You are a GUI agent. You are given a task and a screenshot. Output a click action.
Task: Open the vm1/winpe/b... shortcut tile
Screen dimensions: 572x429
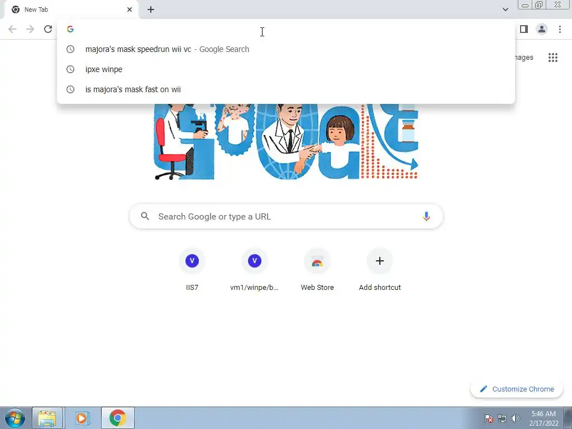[x=254, y=270]
